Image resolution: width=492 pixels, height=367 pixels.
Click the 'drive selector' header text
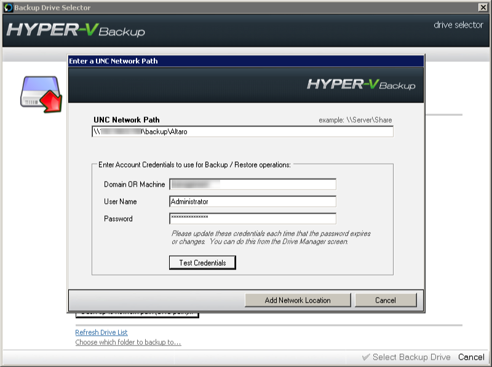458,25
